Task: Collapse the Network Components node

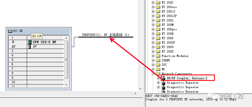Action: pos(153,74)
